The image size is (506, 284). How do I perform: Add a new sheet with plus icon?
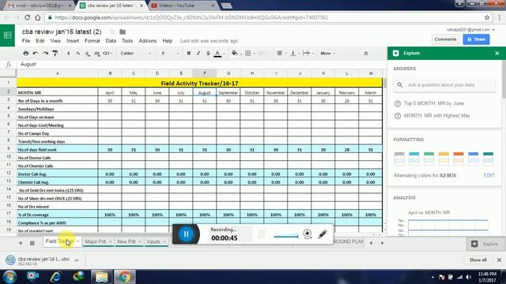[21, 243]
